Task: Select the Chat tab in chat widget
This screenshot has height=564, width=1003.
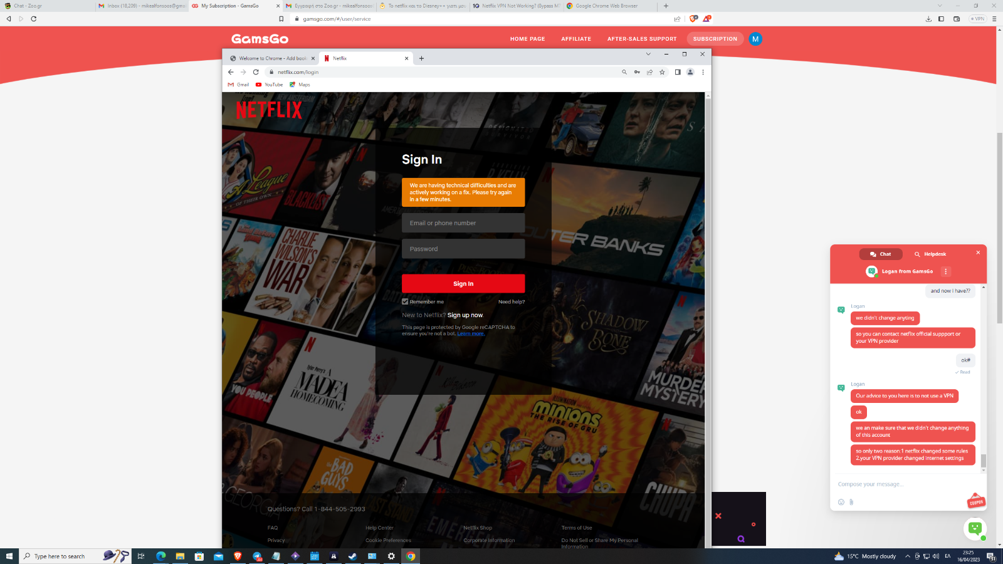Action: click(x=881, y=254)
